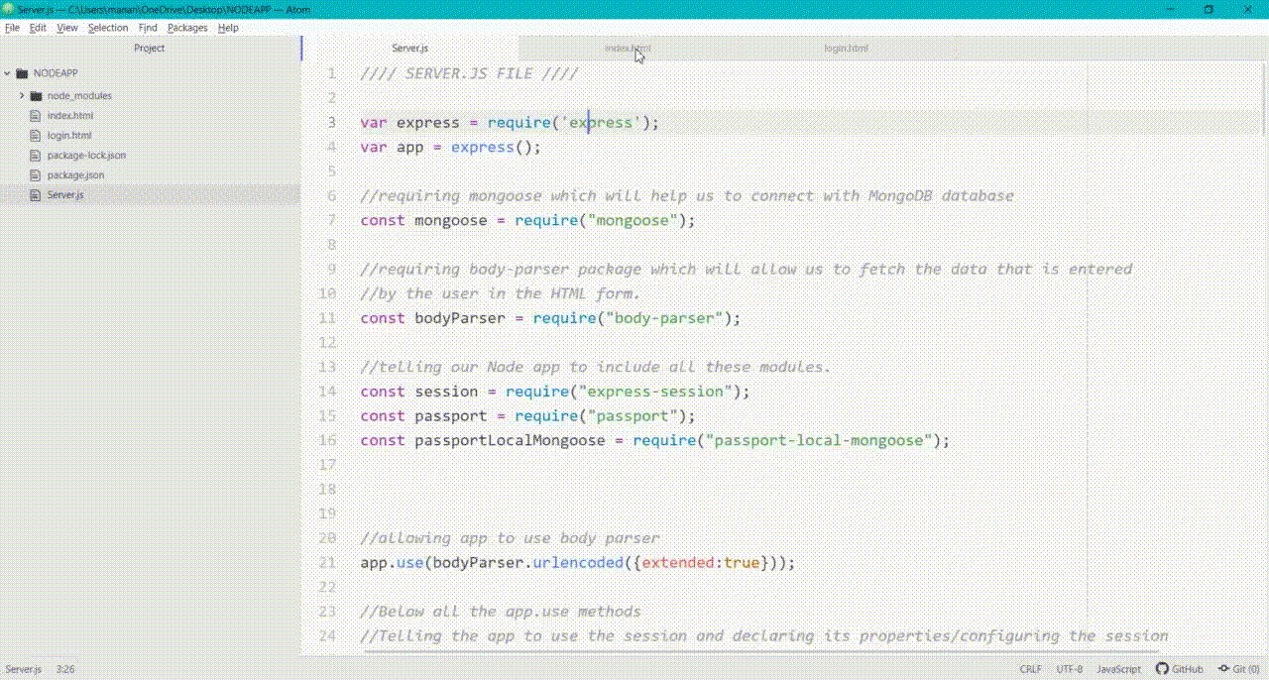Click the "body-parser" string on line 11

662,318
